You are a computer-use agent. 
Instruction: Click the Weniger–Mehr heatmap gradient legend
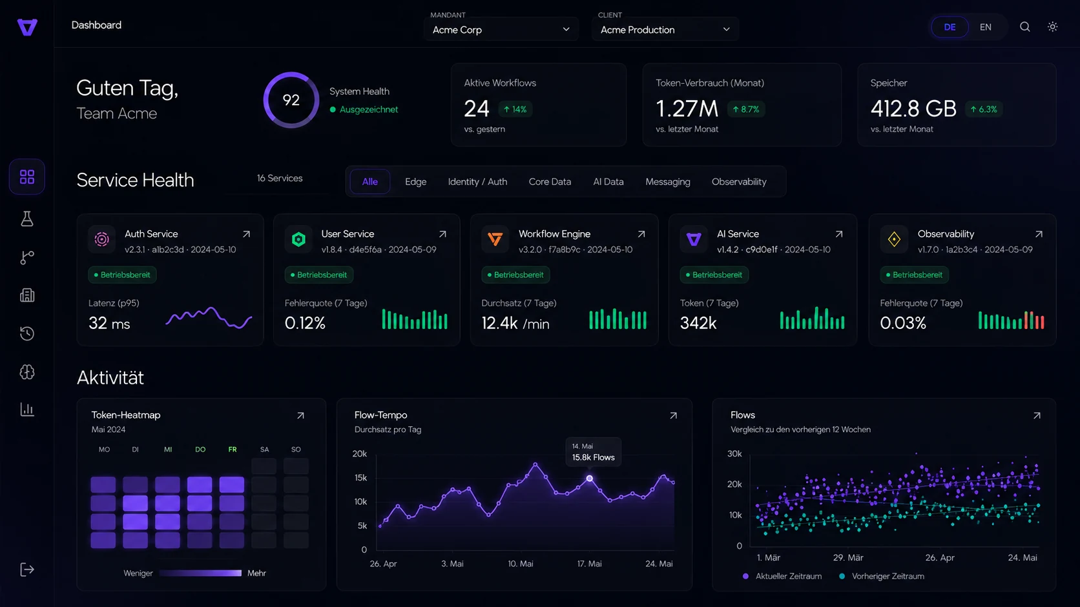[200, 573]
